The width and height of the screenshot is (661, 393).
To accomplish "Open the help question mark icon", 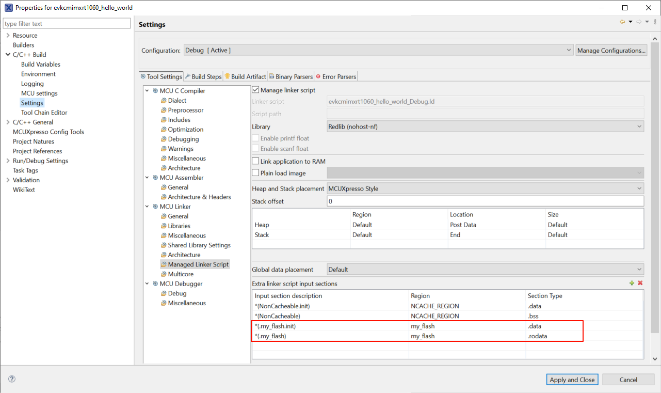I will (x=12, y=379).
